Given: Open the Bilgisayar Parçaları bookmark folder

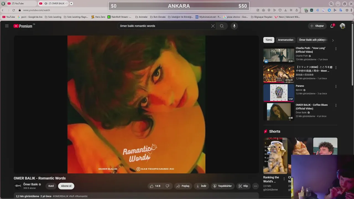Looking at the screenshot, I should coord(262,17).
